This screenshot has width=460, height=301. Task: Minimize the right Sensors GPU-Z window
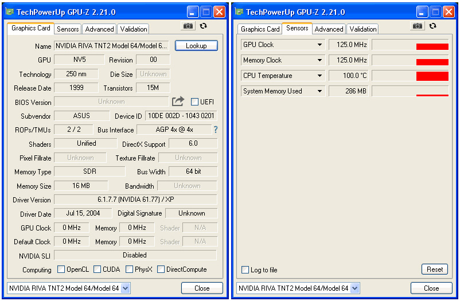(422, 12)
